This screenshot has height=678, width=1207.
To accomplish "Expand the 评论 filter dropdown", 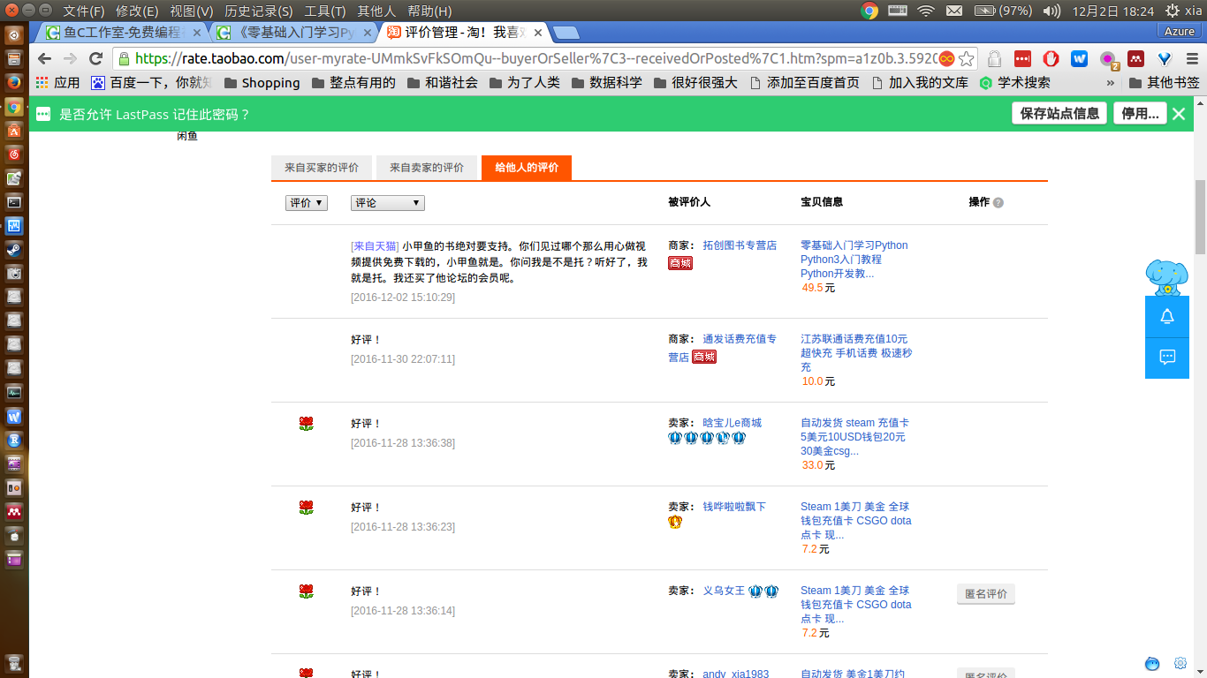I will pos(388,203).
